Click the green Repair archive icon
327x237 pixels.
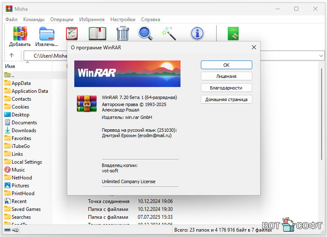(233, 34)
